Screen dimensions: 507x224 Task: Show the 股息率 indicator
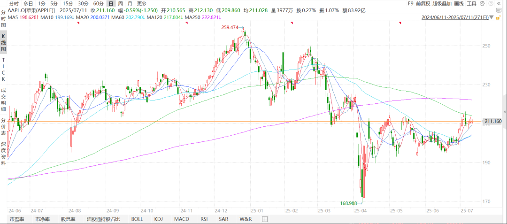coord(68,219)
